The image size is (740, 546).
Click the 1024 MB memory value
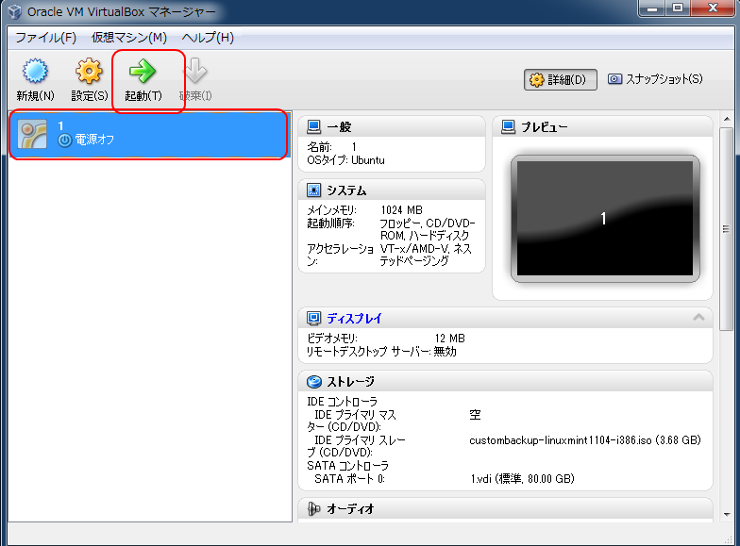click(402, 209)
